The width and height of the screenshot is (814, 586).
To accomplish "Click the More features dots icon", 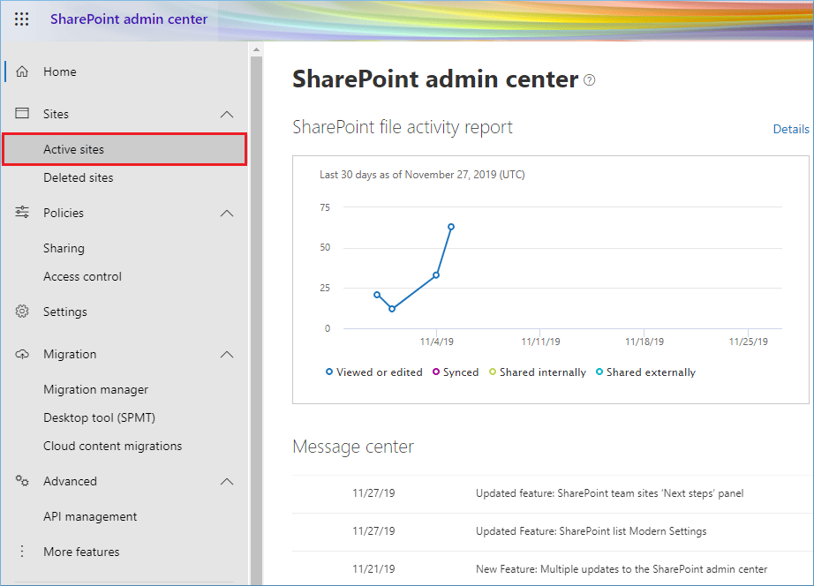I will click(22, 552).
